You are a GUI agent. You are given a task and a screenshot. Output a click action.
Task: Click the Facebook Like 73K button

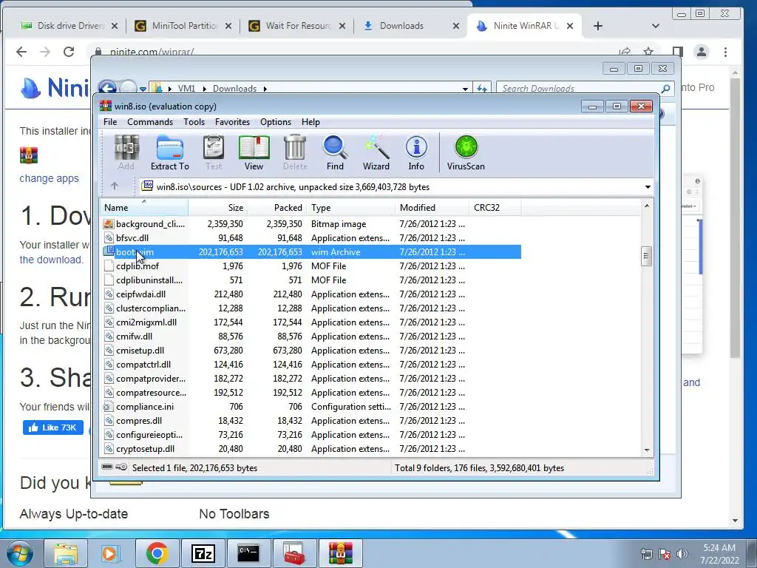click(53, 427)
